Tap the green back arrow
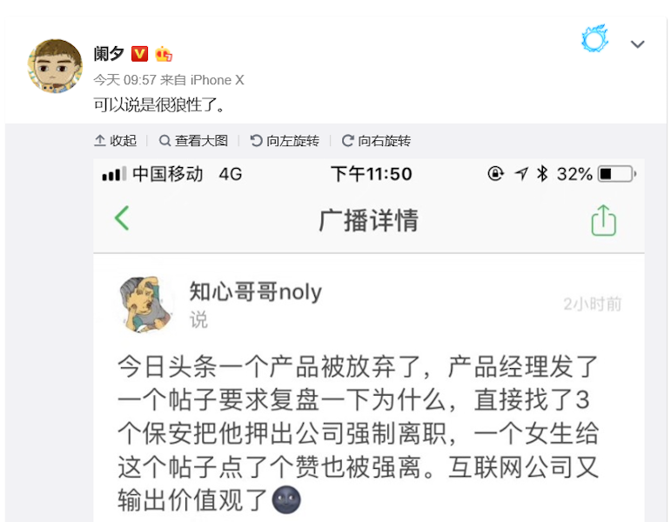Viewport: 671px width, 522px height. coord(122,218)
